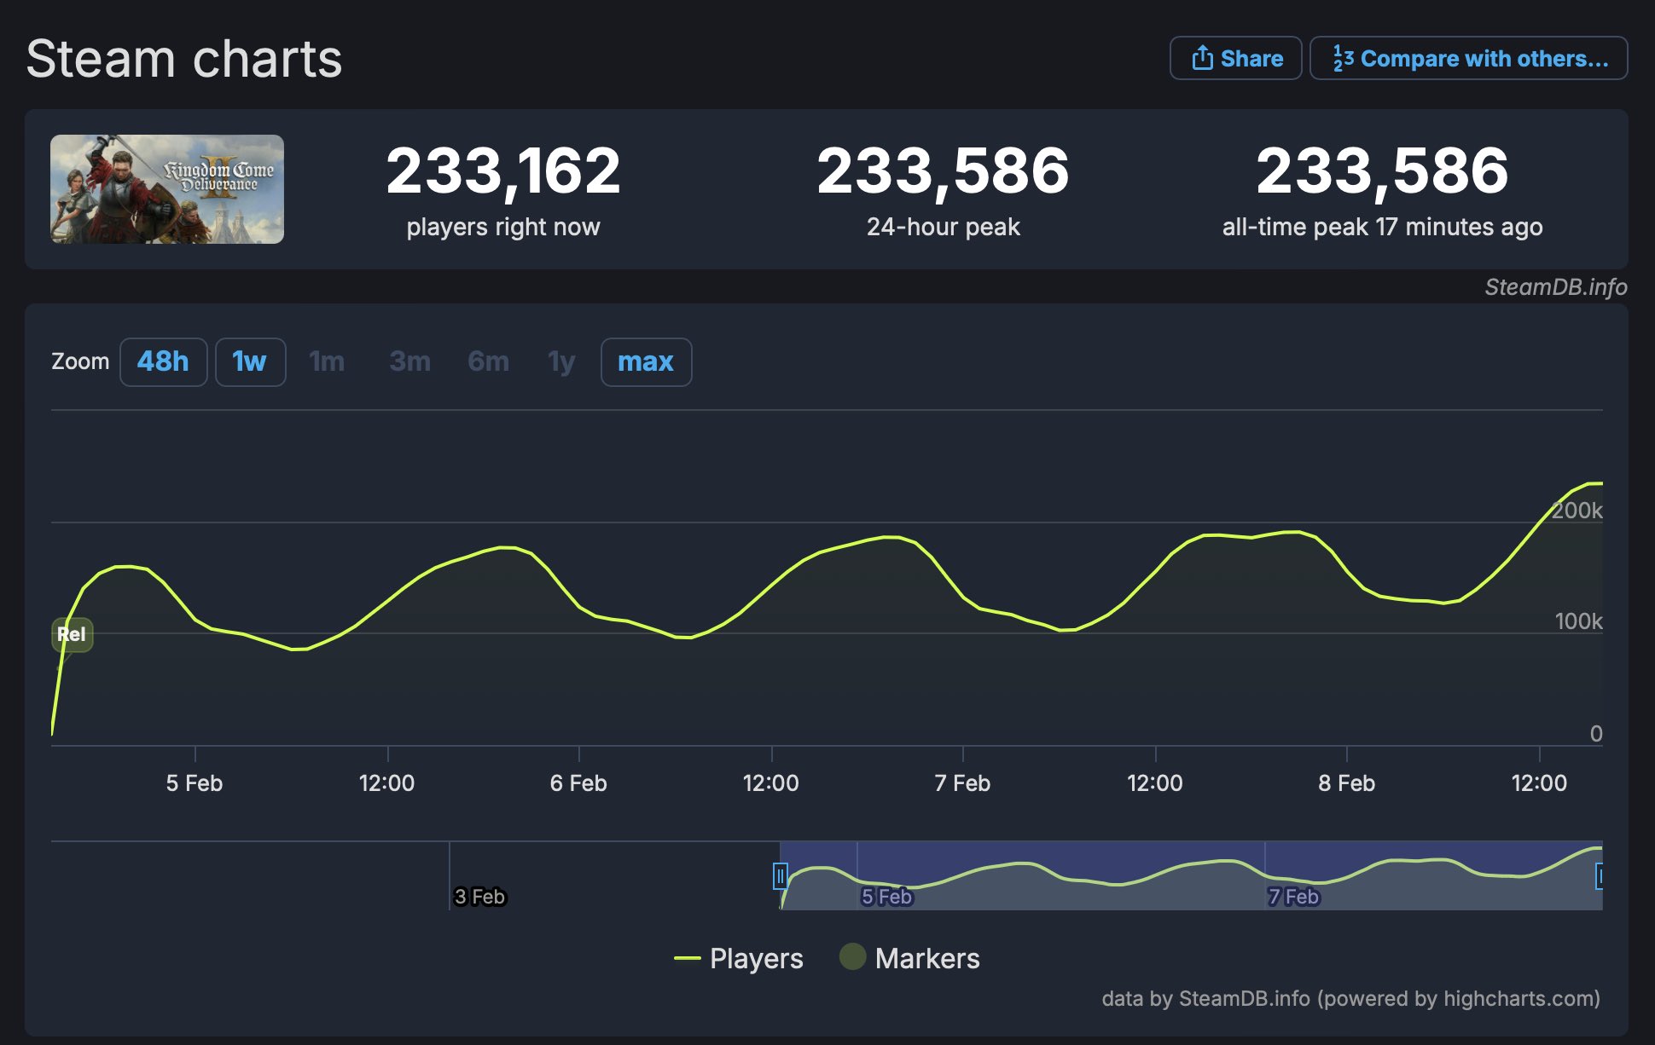
Task: Click the 3 Feb label in navigator
Action: point(479,897)
